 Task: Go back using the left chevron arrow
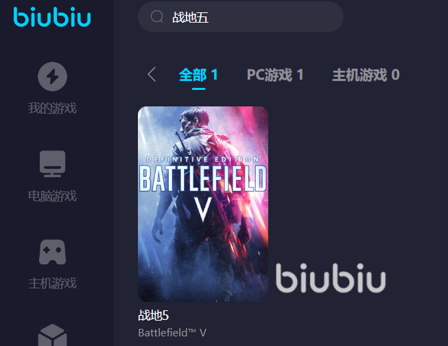tap(152, 74)
